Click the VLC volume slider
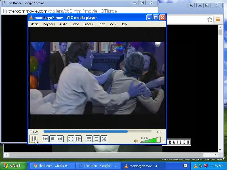The image size is (227, 170). (x=150, y=140)
